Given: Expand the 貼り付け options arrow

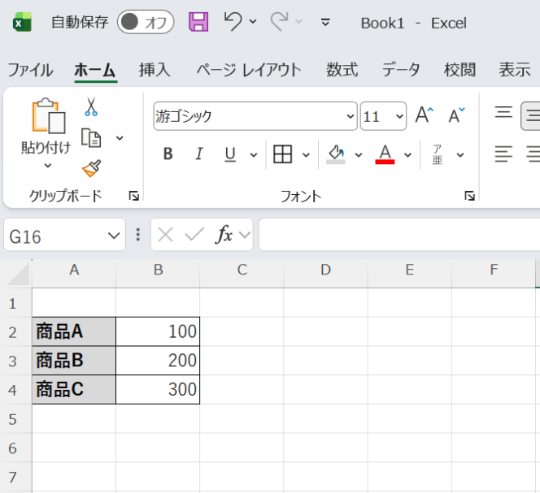Looking at the screenshot, I should (x=48, y=166).
